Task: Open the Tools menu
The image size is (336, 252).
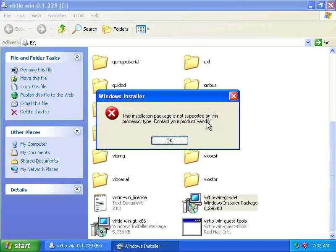Action: pyautogui.click(x=79, y=16)
